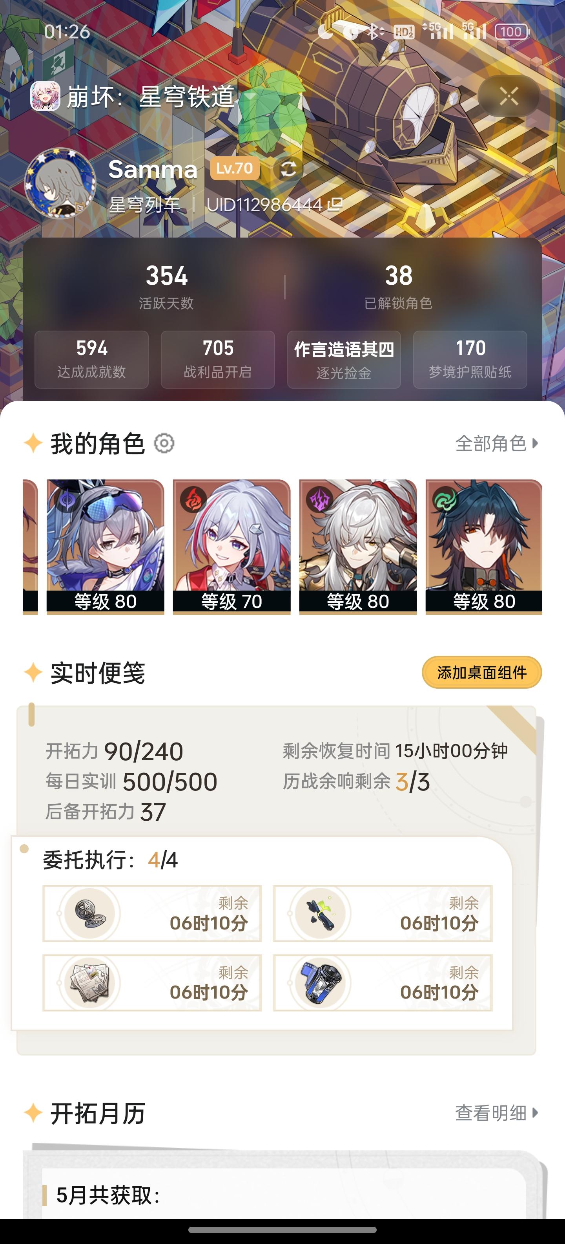The width and height of the screenshot is (565, 1244).
Task: Select the level 70 red-haired character card
Action: tap(231, 547)
